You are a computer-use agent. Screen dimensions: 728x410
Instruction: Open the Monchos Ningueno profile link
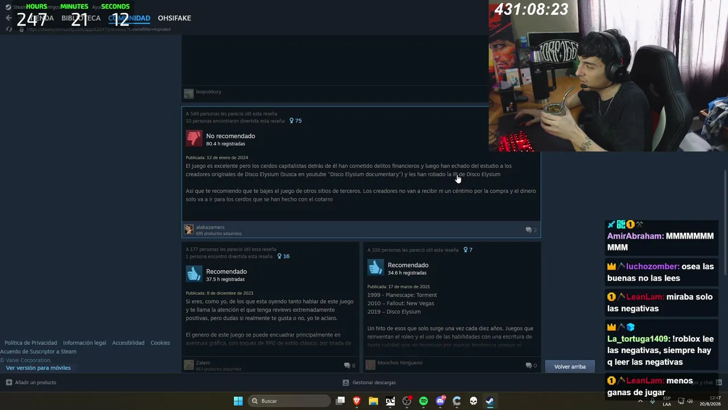pos(400,363)
